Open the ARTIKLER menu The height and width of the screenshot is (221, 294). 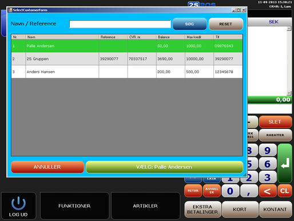145,206
